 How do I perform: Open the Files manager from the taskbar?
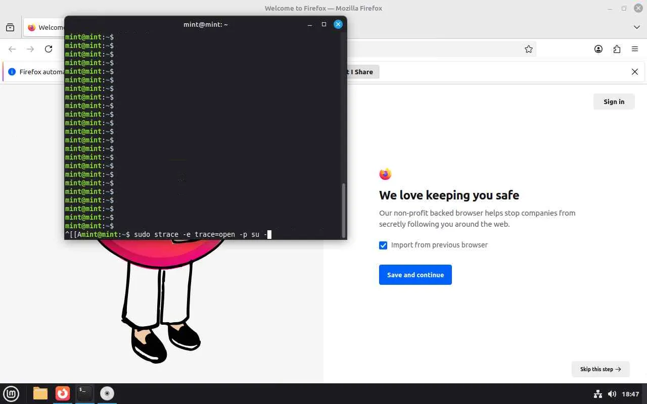point(40,393)
